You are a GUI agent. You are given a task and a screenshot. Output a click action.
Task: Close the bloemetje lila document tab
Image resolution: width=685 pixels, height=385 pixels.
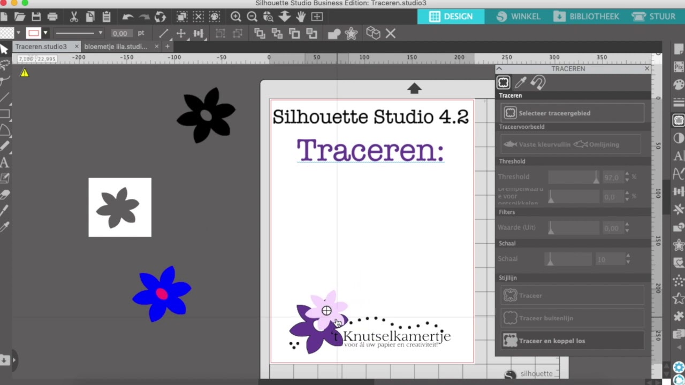point(157,47)
